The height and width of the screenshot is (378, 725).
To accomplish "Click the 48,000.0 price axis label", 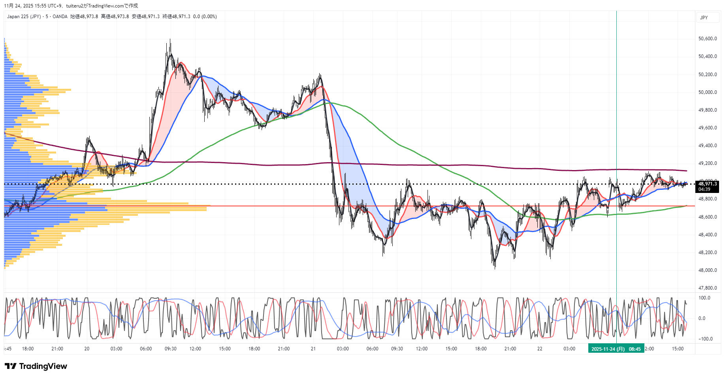I will coord(707,270).
